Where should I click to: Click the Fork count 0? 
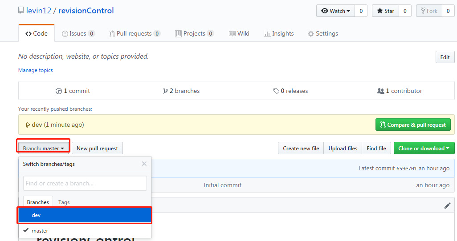coord(448,11)
